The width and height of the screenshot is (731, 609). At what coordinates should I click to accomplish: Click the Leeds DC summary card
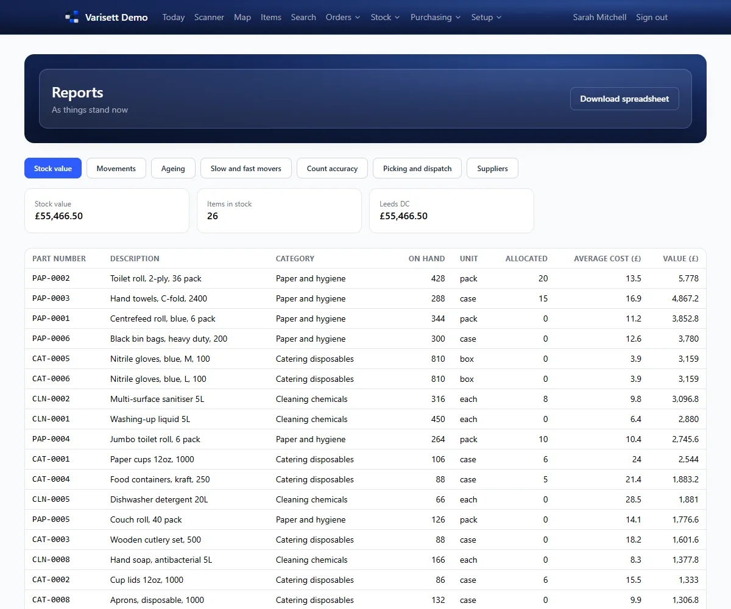(451, 211)
